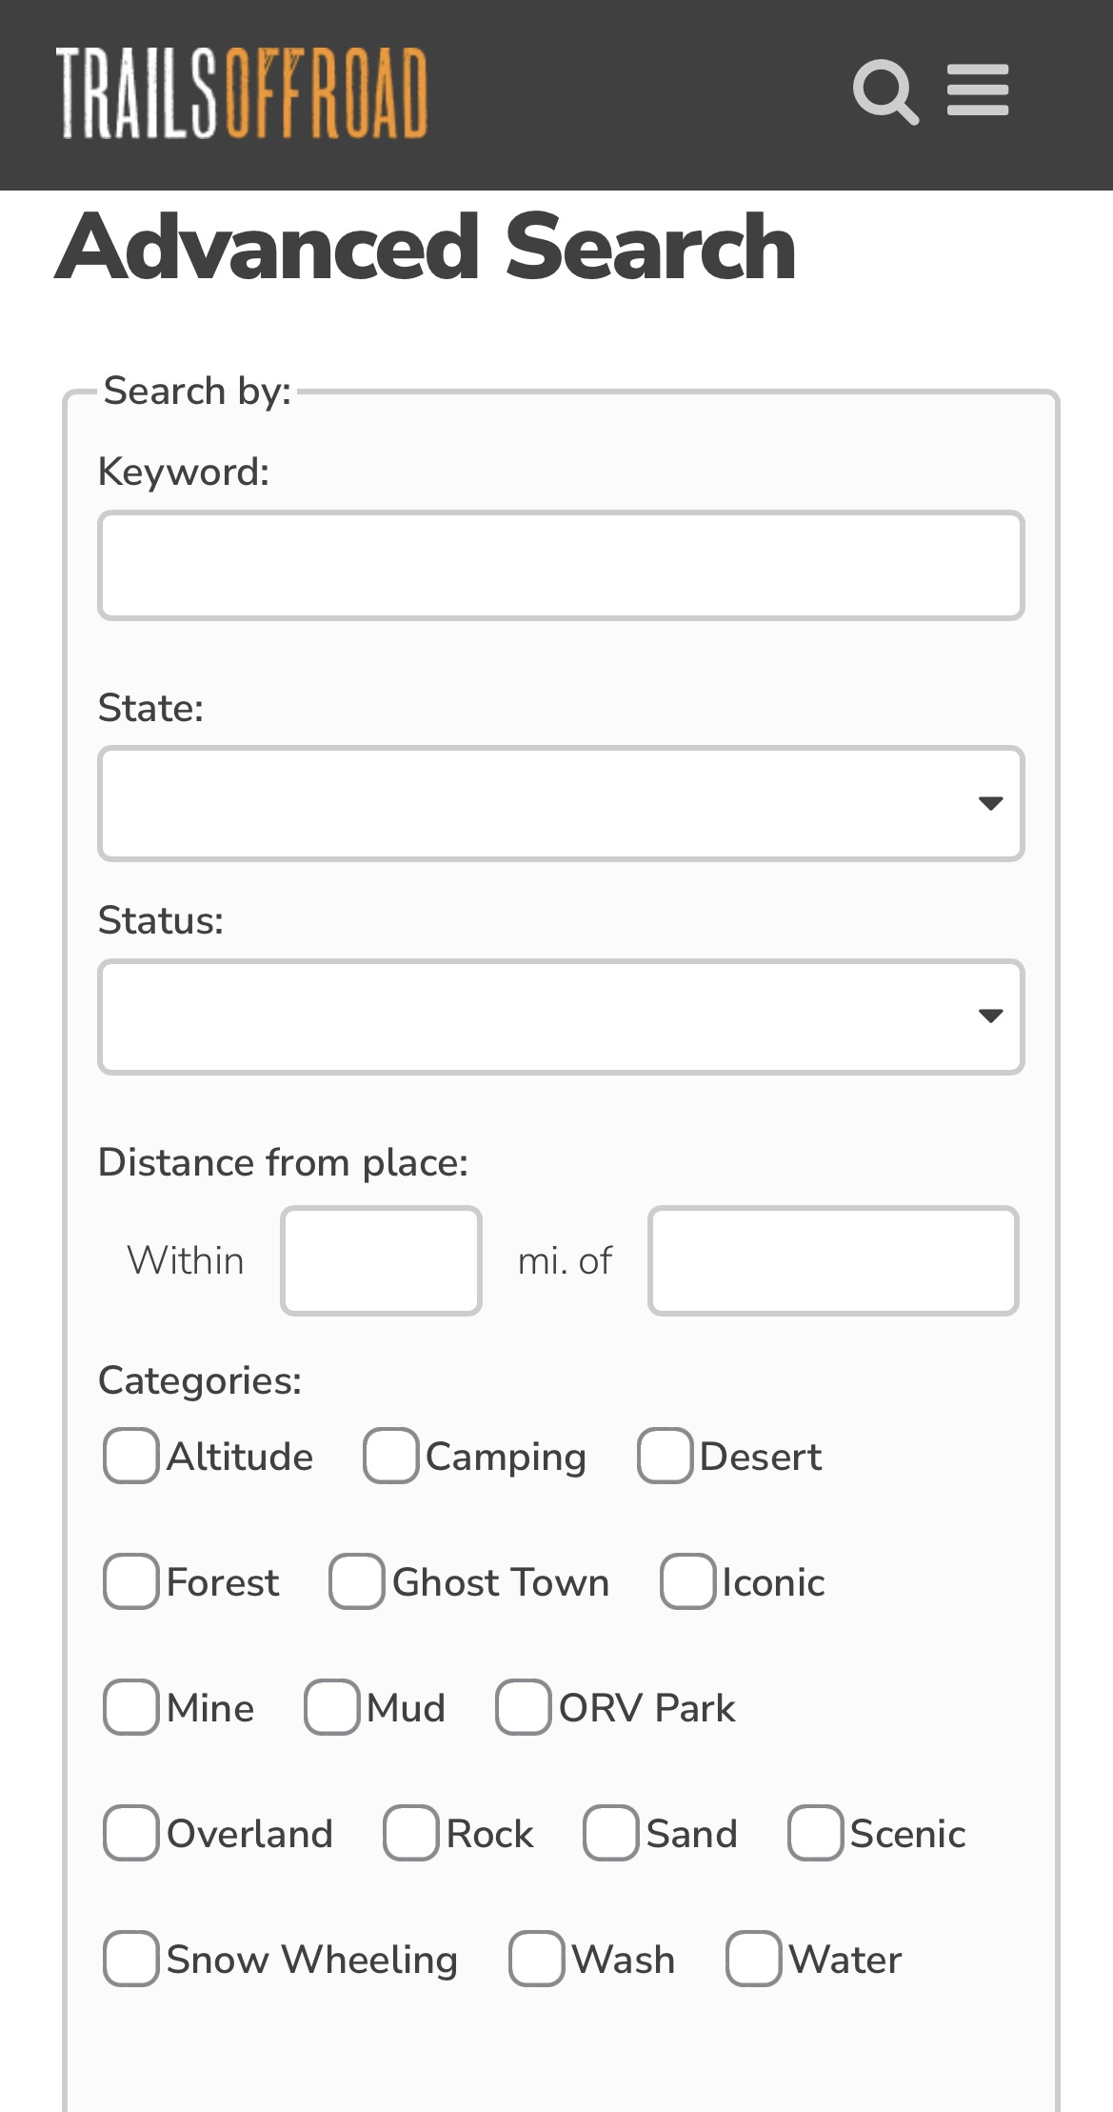Check the Scenic category

click(816, 1833)
